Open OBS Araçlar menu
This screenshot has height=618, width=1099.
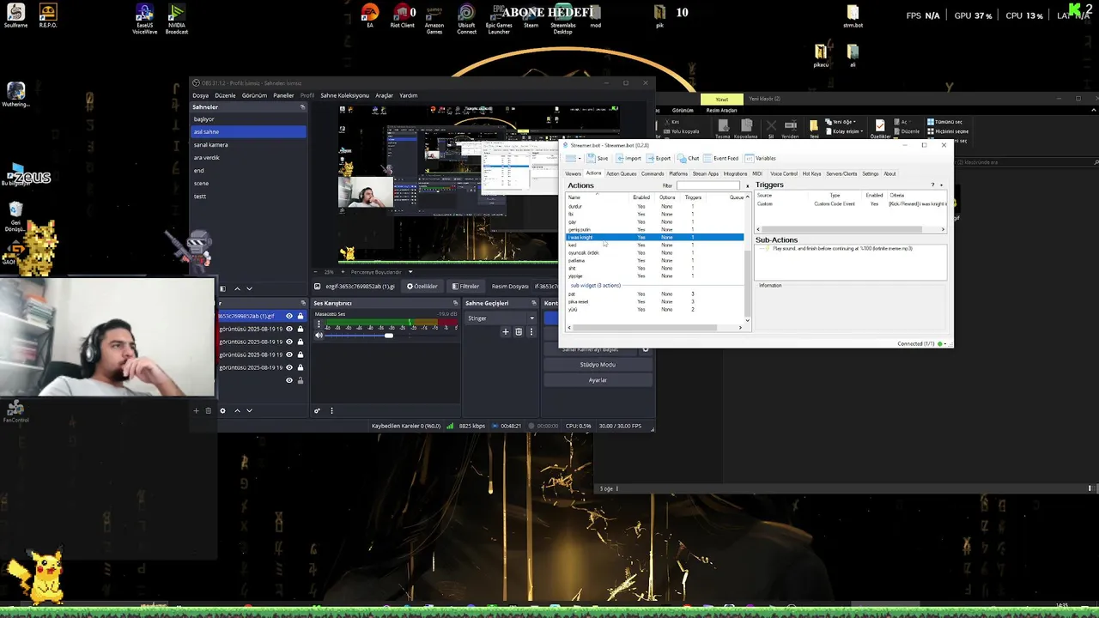click(x=384, y=95)
